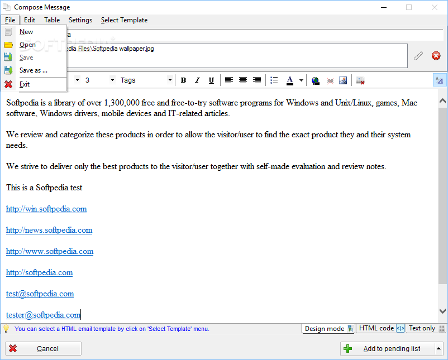Open the font name dropdown arrow
Viewport: 448px width, 360px height.
click(x=77, y=80)
